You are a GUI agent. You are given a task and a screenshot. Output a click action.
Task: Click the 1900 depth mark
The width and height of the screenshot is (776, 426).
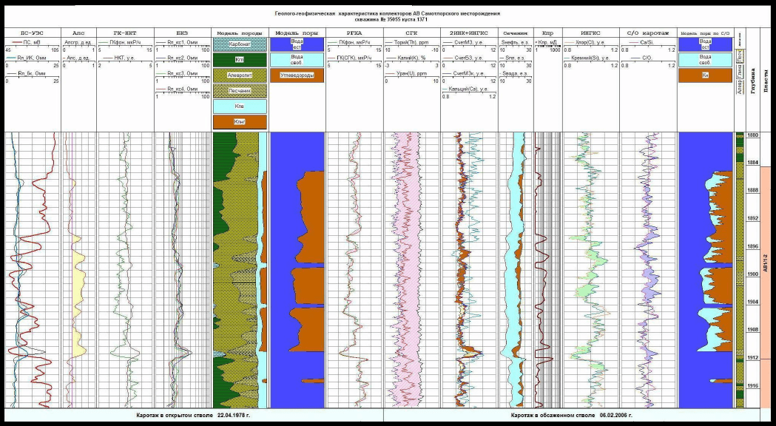coord(753,274)
